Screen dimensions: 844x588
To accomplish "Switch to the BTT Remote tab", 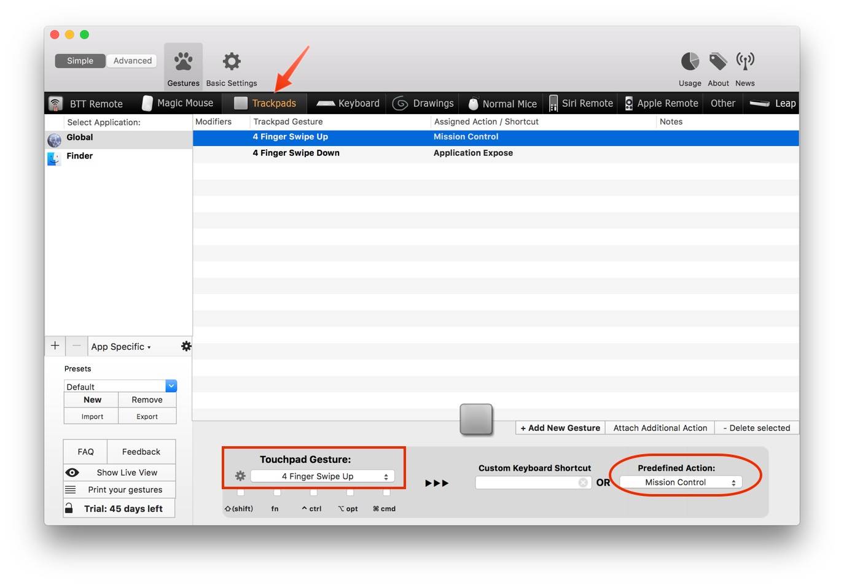I will click(x=86, y=104).
